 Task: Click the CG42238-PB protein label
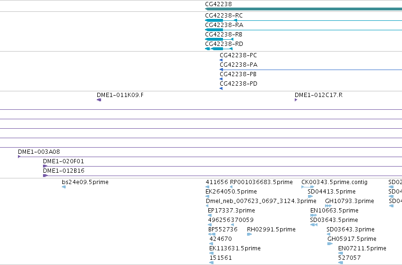238,74
